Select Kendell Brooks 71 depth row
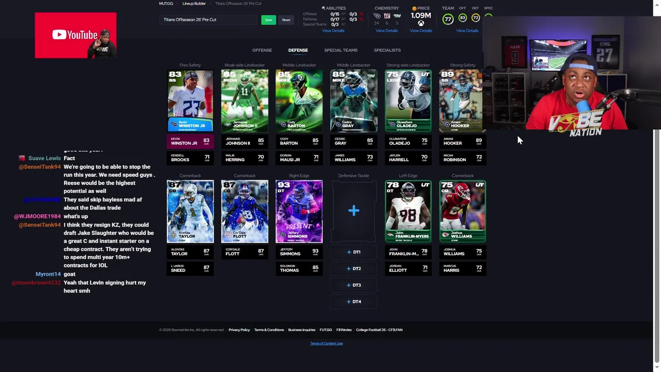 (190, 158)
